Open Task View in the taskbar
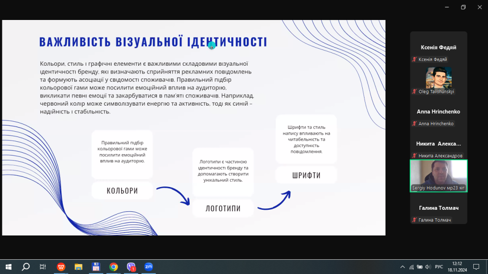This screenshot has height=274, width=488. [x=43, y=267]
